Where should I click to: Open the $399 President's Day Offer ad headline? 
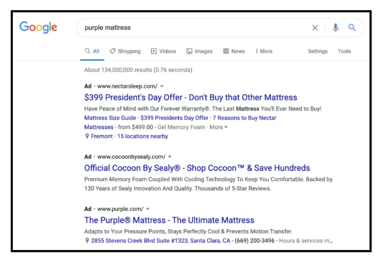click(191, 97)
